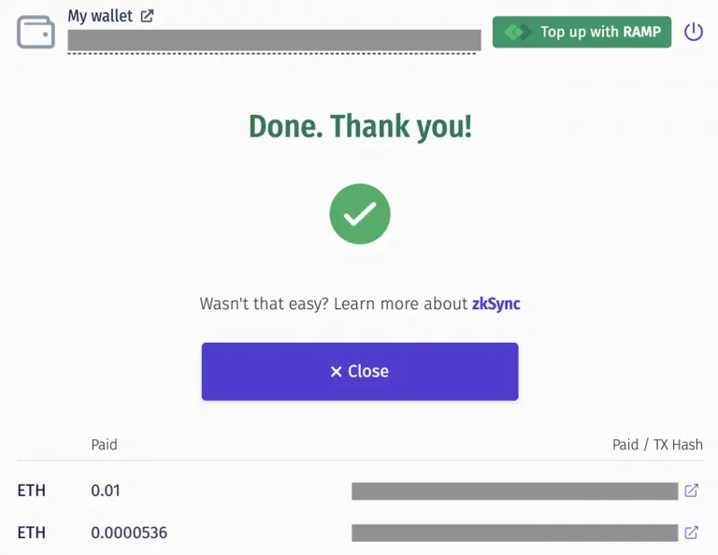Click the redacted wallet address field
This screenshot has height=555, width=718.
[274, 40]
